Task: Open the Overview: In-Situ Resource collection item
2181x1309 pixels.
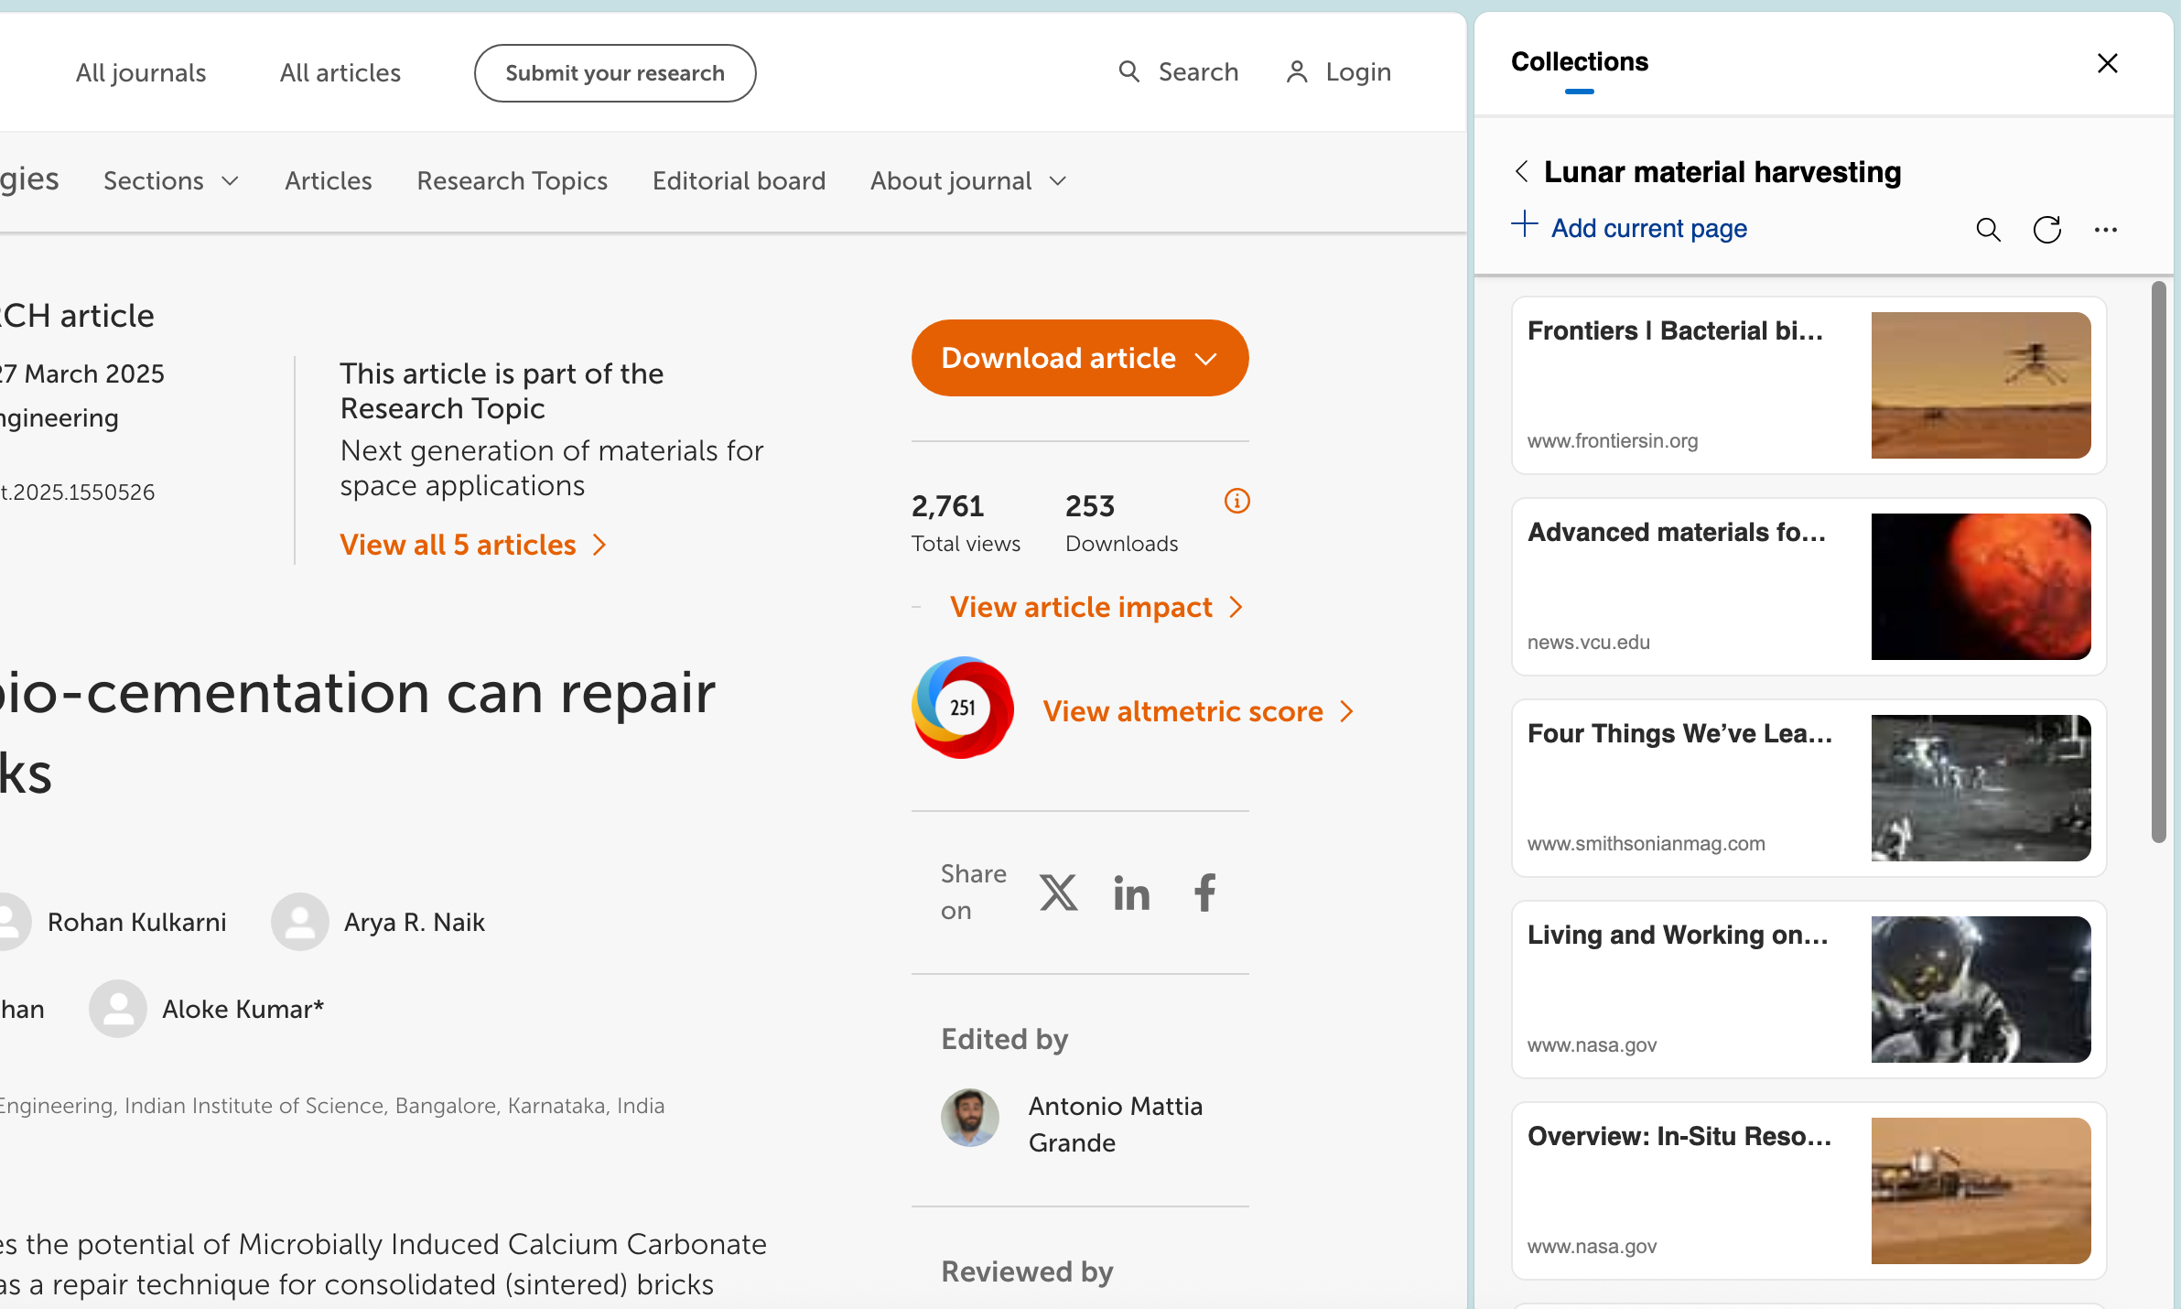Action: coord(1808,1189)
